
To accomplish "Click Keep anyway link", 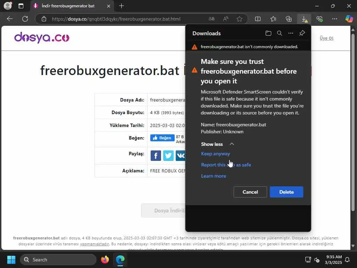I will 215,154.
